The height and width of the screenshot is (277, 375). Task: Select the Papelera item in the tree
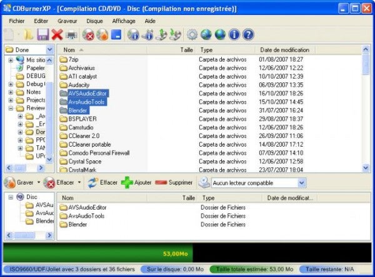31,68
